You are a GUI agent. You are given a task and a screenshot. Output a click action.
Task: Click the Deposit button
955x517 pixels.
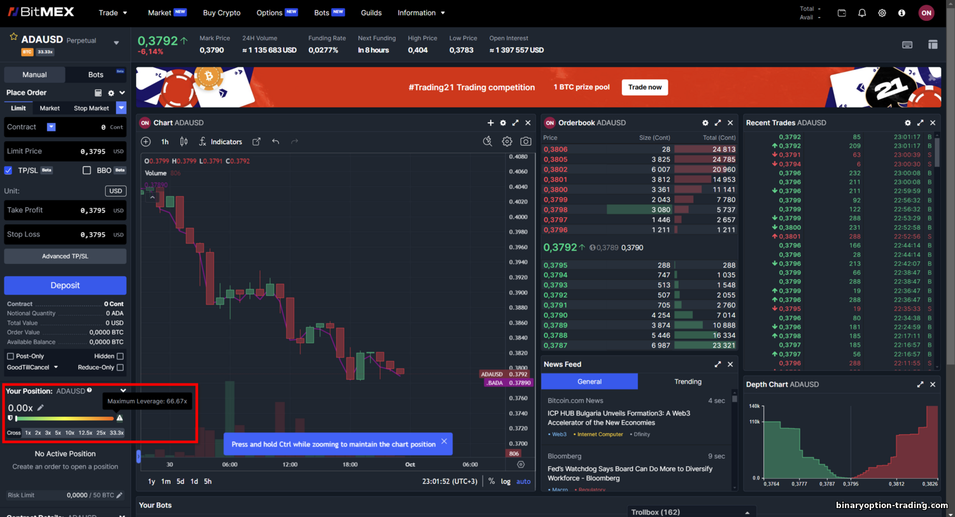[x=65, y=286]
